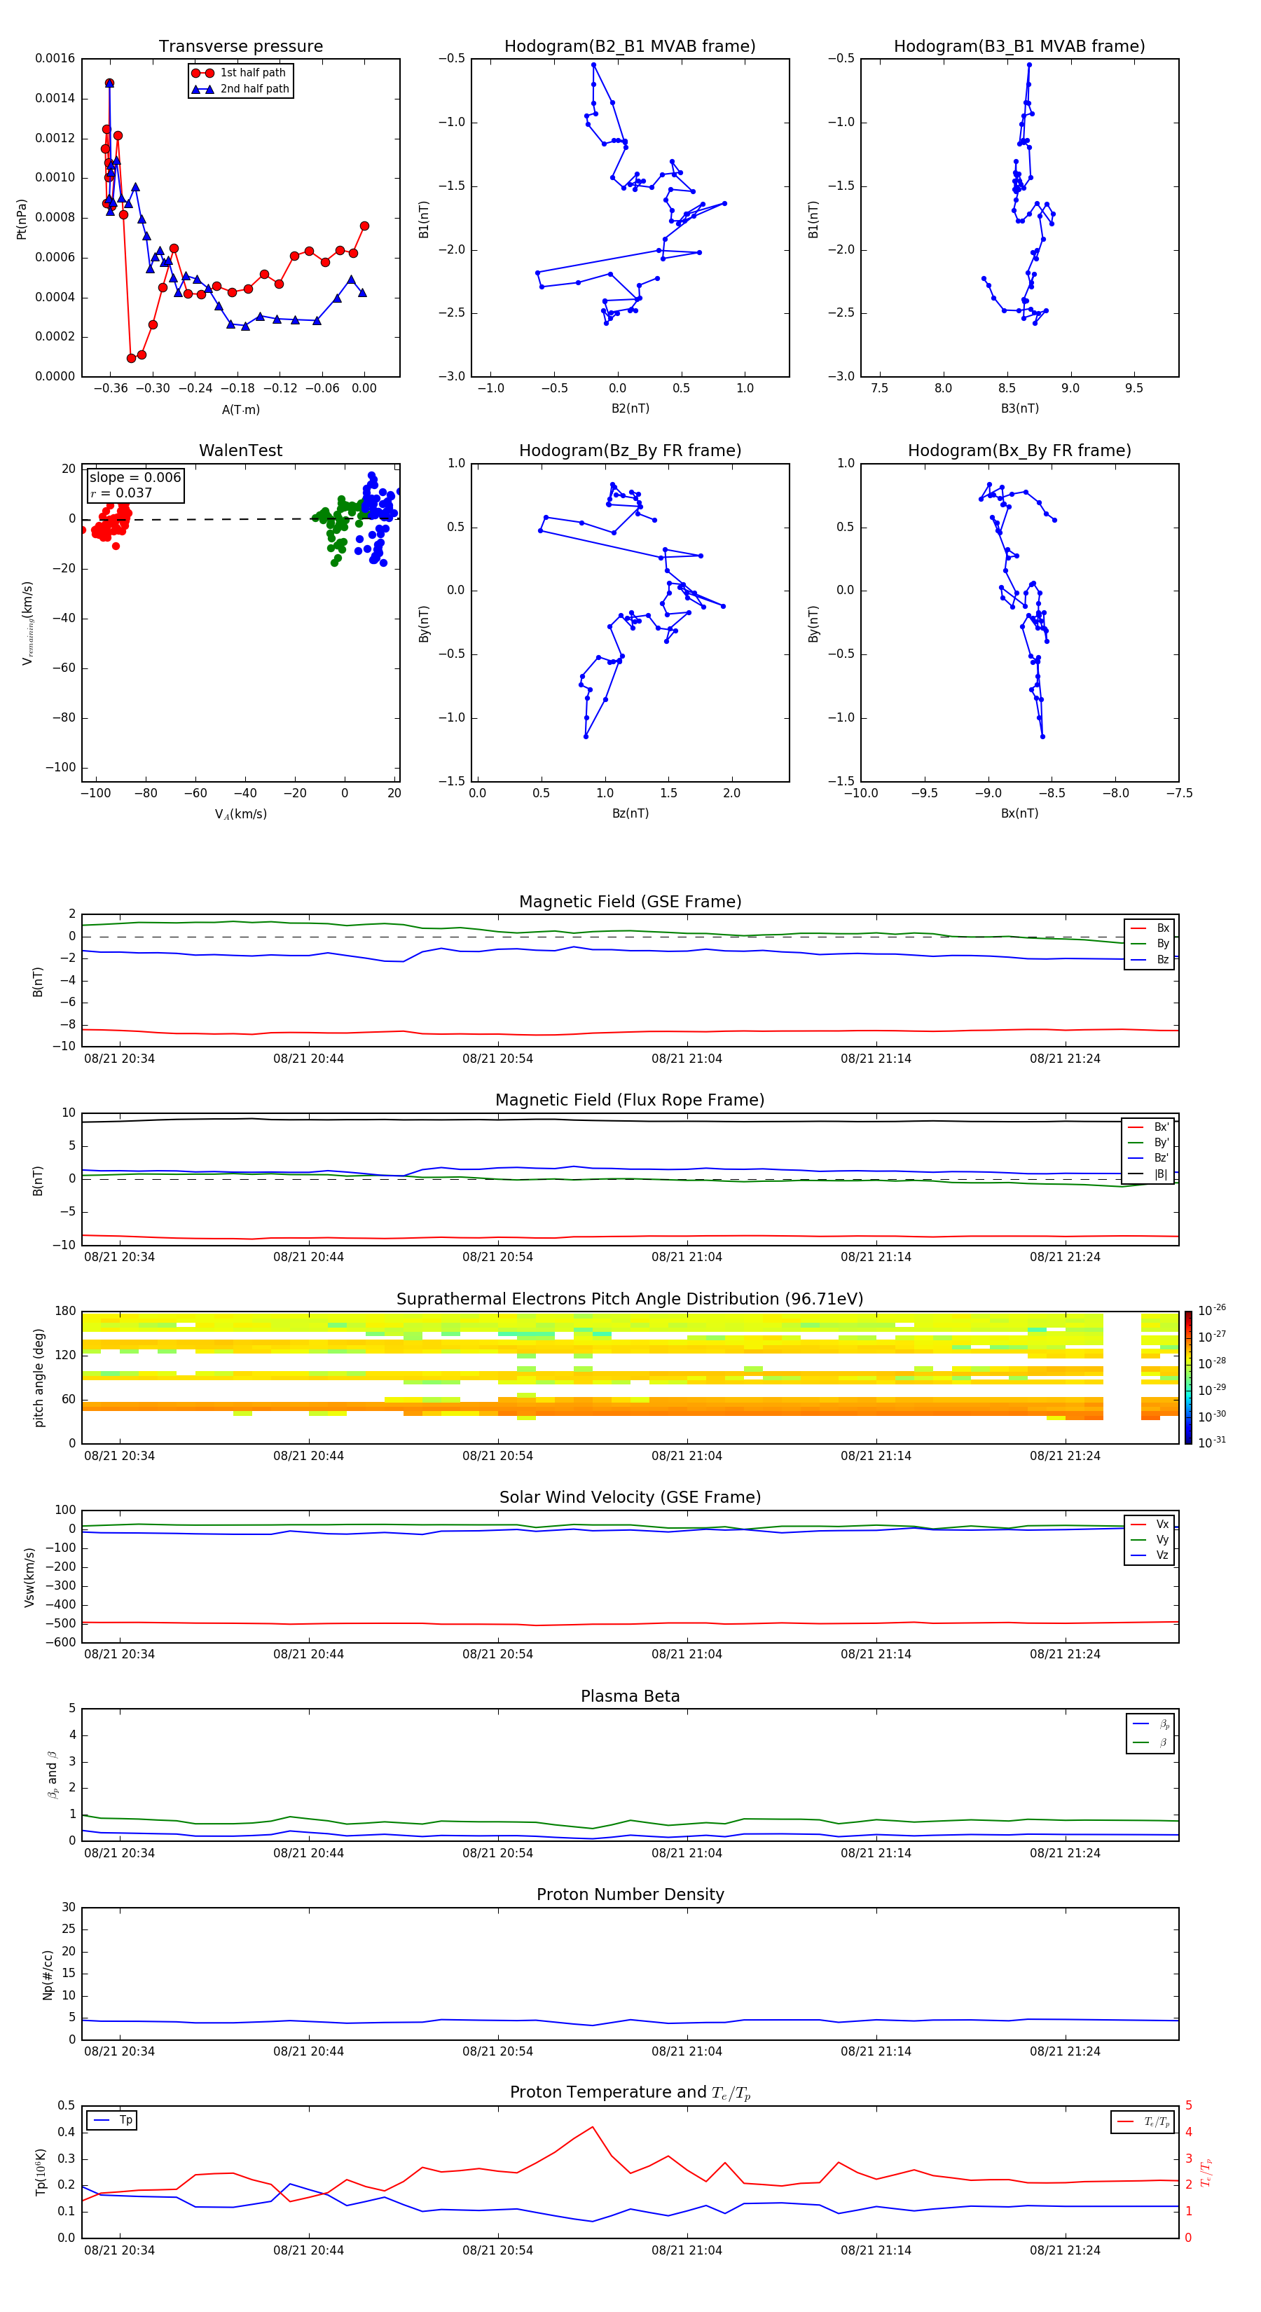Click 'By' in the GSE magnetic field legend

[1150, 943]
